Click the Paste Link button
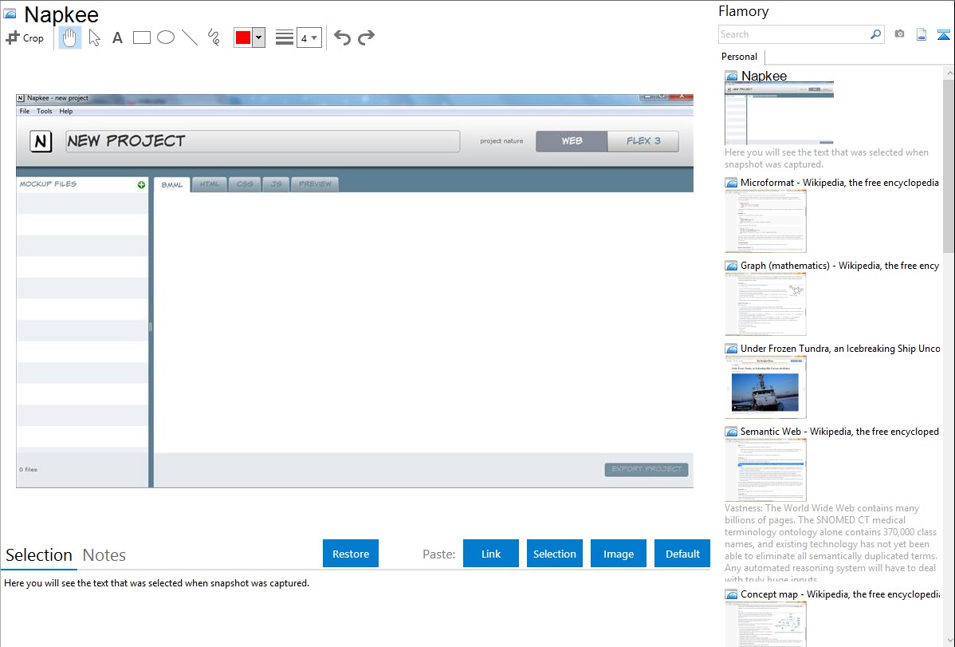955x647 pixels. click(x=491, y=554)
